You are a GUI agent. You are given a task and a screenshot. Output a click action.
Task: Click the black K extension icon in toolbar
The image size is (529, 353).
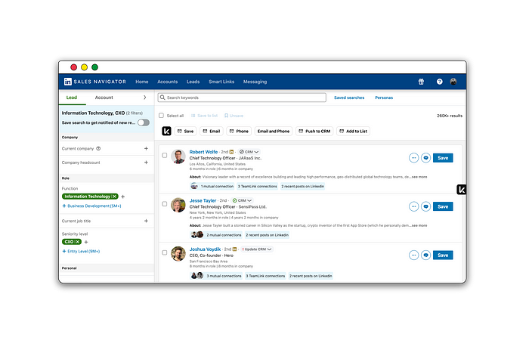[x=166, y=131]
